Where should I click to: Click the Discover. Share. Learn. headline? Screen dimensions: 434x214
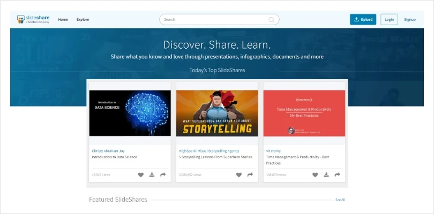coord(217,45)
